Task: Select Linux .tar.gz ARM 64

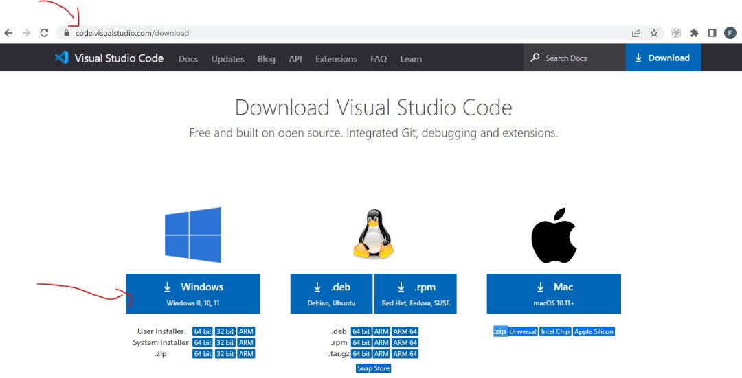Action: (x=405, y=354)
